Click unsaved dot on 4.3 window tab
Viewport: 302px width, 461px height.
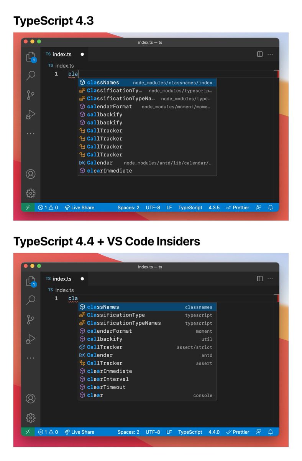pyautogui.click(x=82, y=54)
